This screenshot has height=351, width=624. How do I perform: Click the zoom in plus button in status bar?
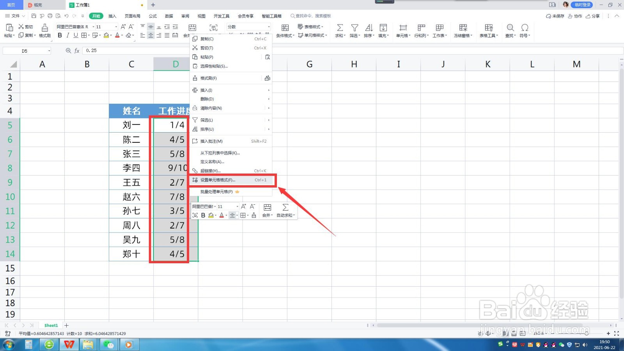[608, 333]
